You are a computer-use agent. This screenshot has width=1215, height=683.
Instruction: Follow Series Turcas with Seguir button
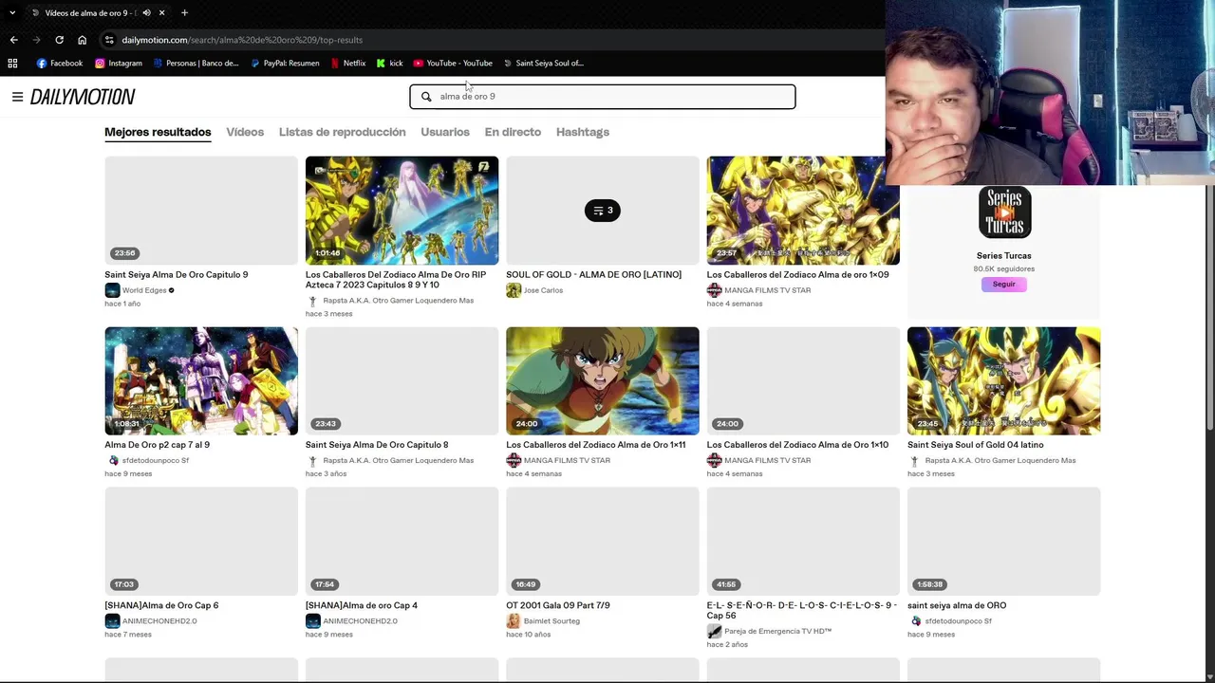(1004, 285)
